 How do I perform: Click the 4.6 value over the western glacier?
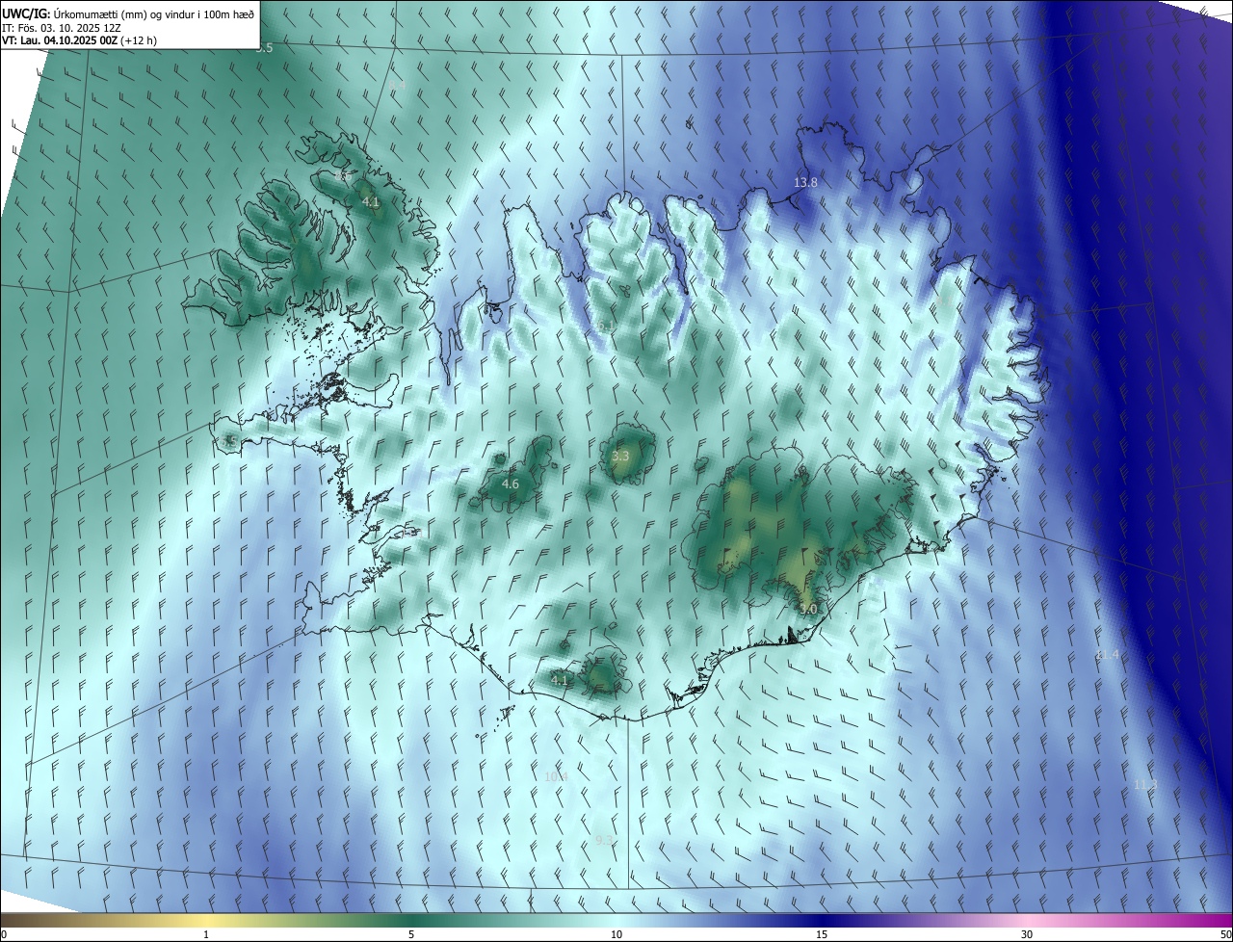511,484
